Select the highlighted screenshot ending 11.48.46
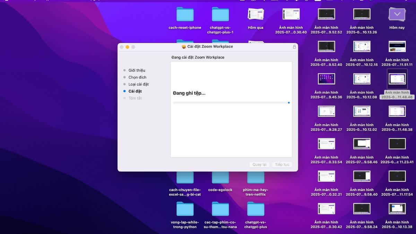 coord(397,79)
